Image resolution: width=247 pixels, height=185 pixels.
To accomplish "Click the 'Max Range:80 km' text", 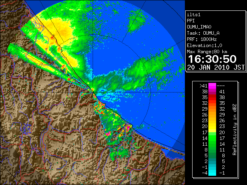I will click(207, 52).
